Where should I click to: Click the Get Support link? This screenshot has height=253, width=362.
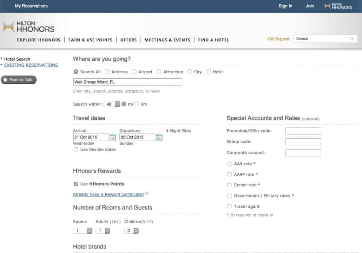point(279,39)
